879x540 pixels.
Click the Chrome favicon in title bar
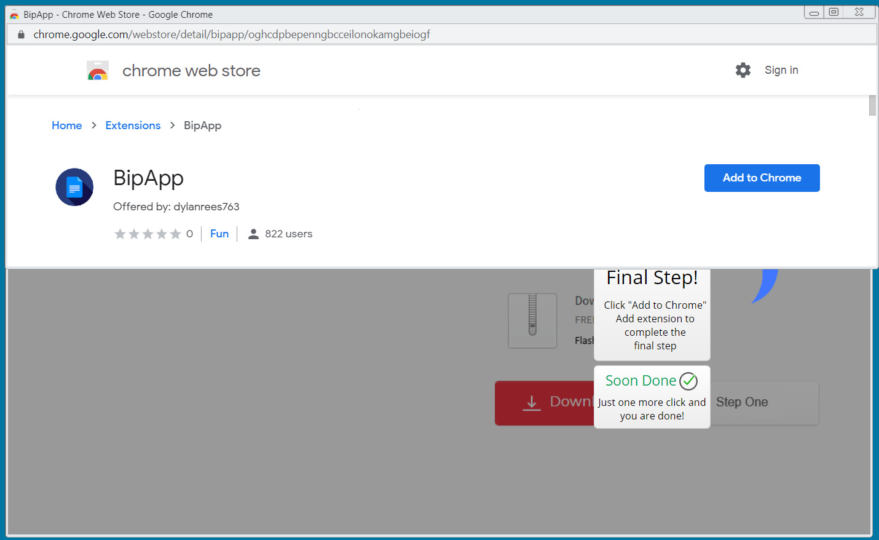pos(14,15)
